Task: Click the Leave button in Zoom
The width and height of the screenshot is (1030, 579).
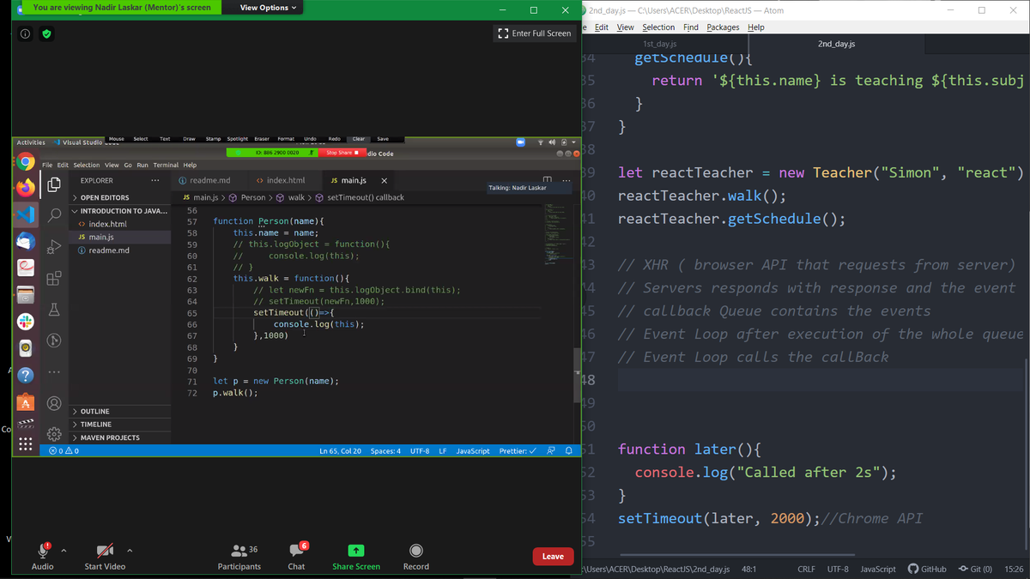Action: 552,556
